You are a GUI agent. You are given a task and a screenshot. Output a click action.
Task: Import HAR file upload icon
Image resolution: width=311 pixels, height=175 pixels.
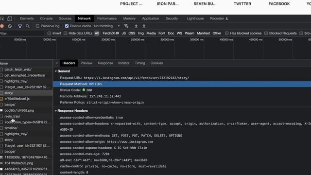pyautogui.click(x=136, y=26)
